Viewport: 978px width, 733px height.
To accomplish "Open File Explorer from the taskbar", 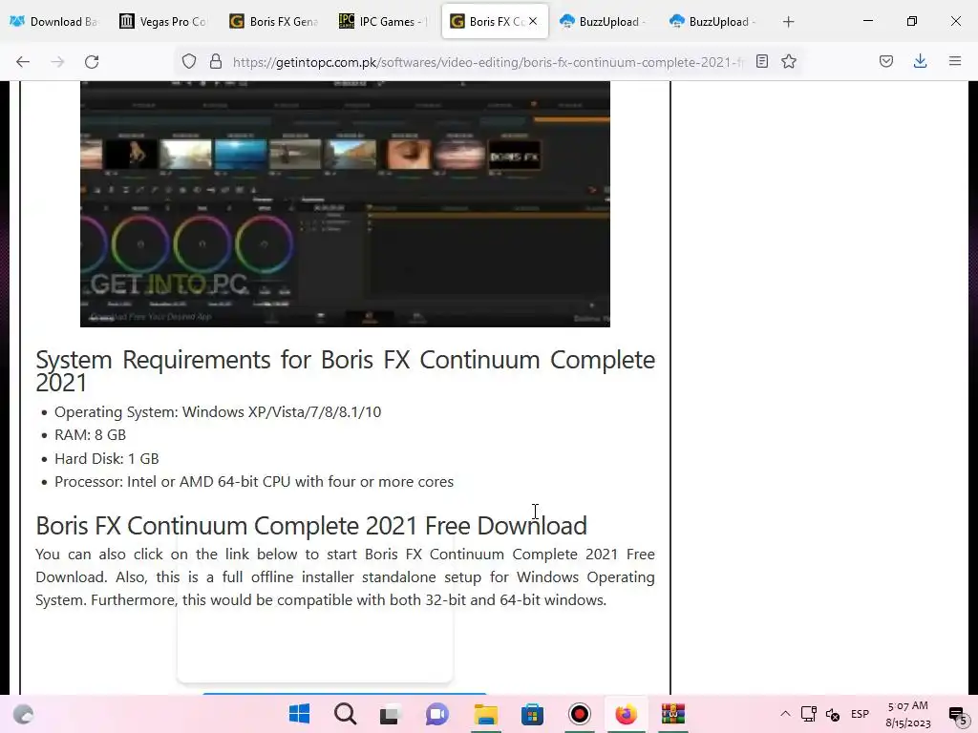I will click(x=486, y=714).
